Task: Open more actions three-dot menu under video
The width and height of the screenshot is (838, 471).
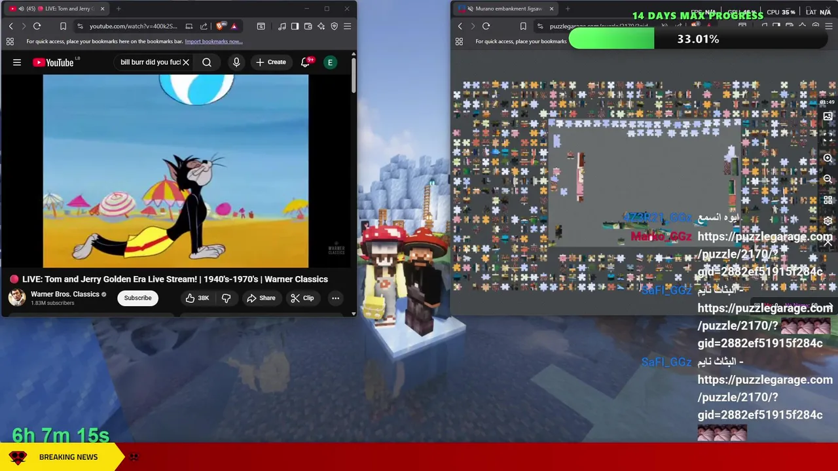Action: point(335,298)
